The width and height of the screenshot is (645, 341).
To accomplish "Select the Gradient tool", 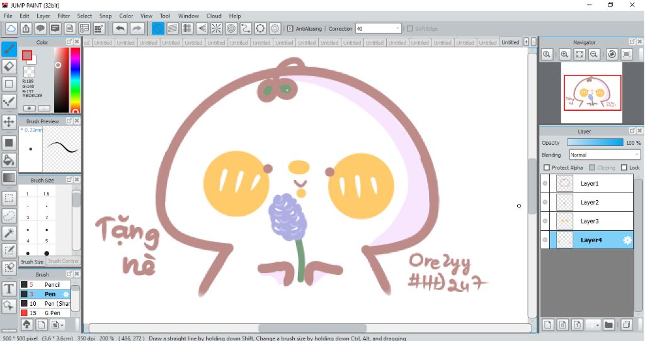I will (9, 177).
